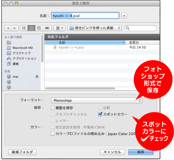The width and height of the screenshot is (174, 160).
Task: Sort files by 名前 column header
Action: pos(85,43)
